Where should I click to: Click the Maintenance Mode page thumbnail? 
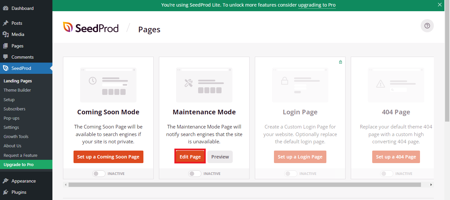(204, 85)
